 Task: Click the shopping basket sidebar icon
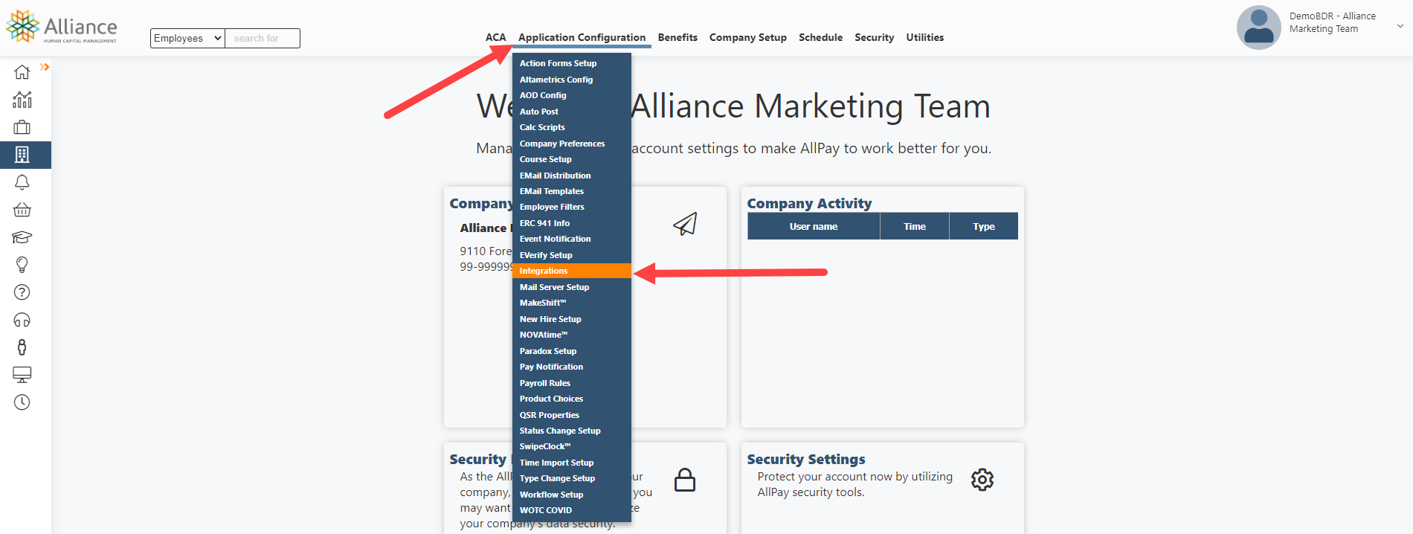pyautogui.click(x=22, y=210)
